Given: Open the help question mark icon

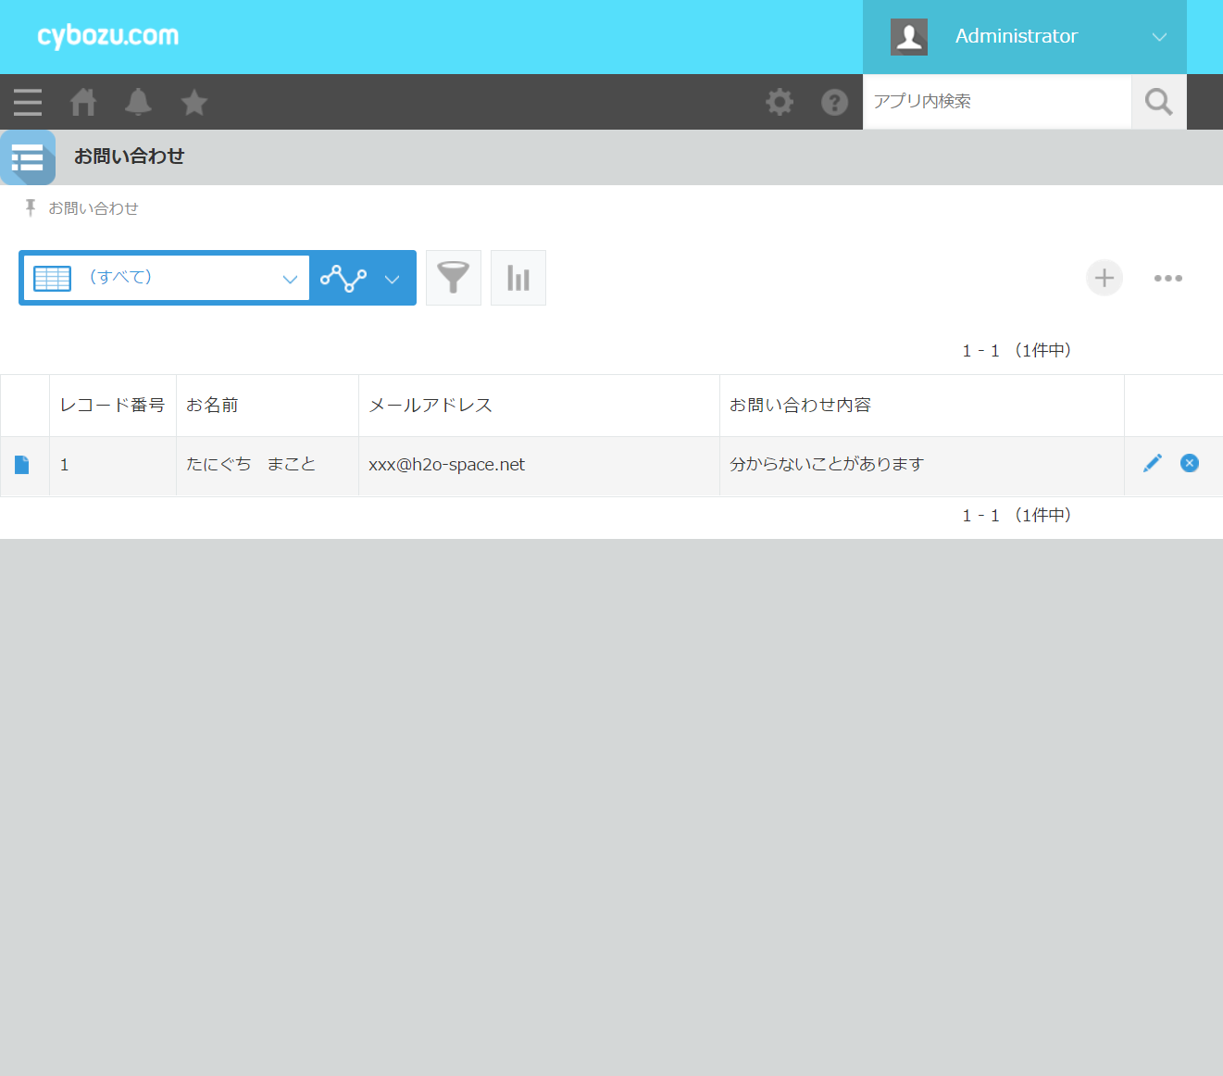Looking at the screenshot, I should (834, 102).
